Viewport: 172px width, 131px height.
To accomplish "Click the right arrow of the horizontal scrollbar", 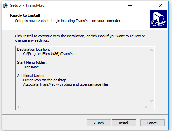I will click(146, 107).
